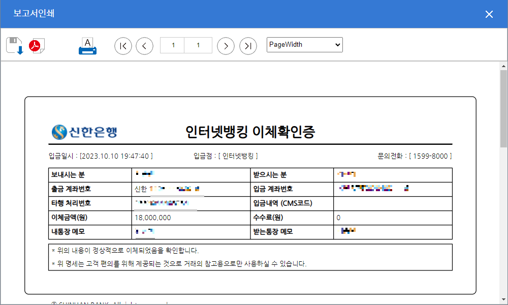Click the 타행 처리번호 label
The width and height of the screenshot is (508, 305).
click(71, 203)
